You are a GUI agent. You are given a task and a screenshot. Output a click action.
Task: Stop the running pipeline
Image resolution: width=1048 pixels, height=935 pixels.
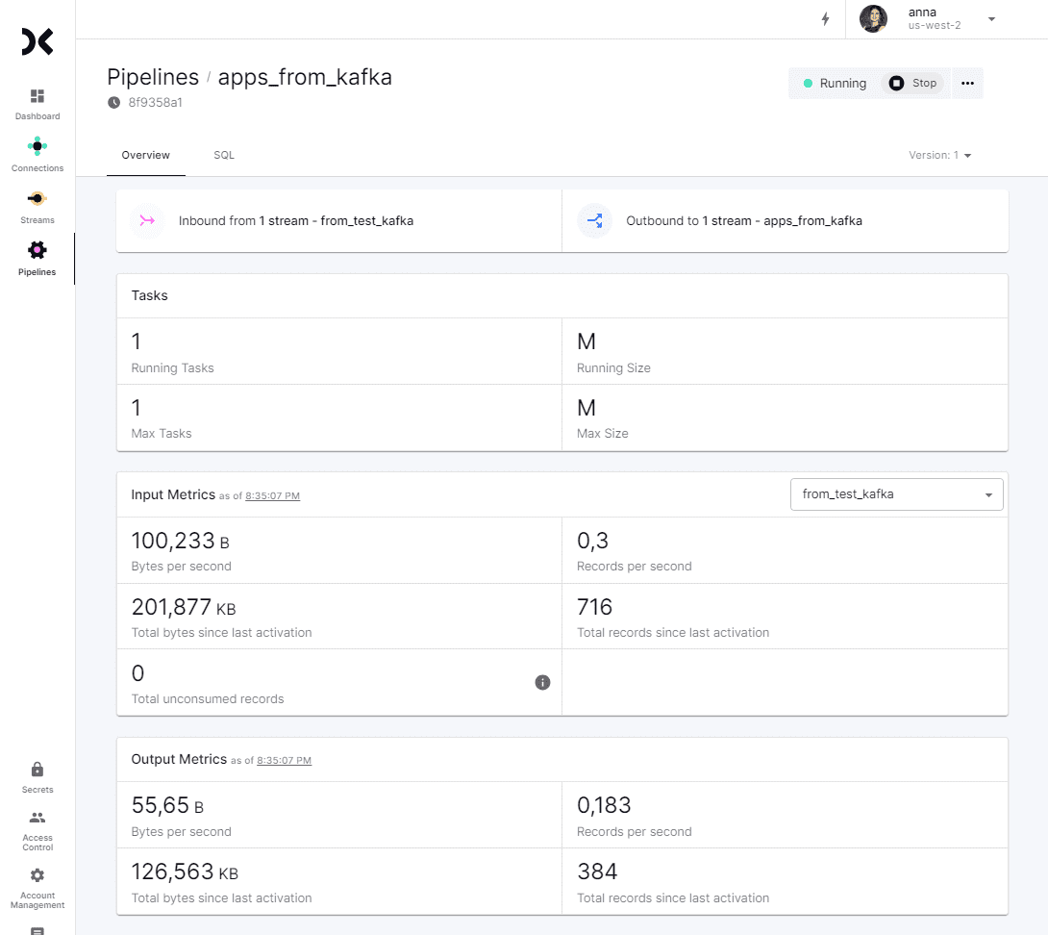point(913,83)
